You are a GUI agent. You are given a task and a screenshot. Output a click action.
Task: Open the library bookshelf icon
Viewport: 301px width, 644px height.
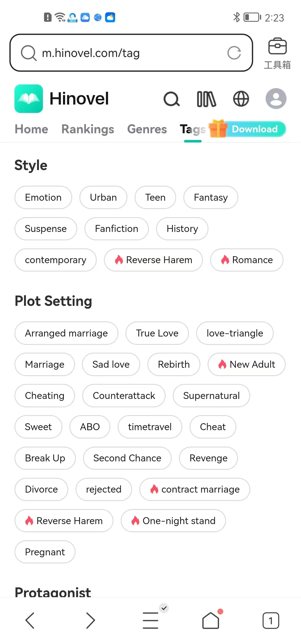click(206, 99)
